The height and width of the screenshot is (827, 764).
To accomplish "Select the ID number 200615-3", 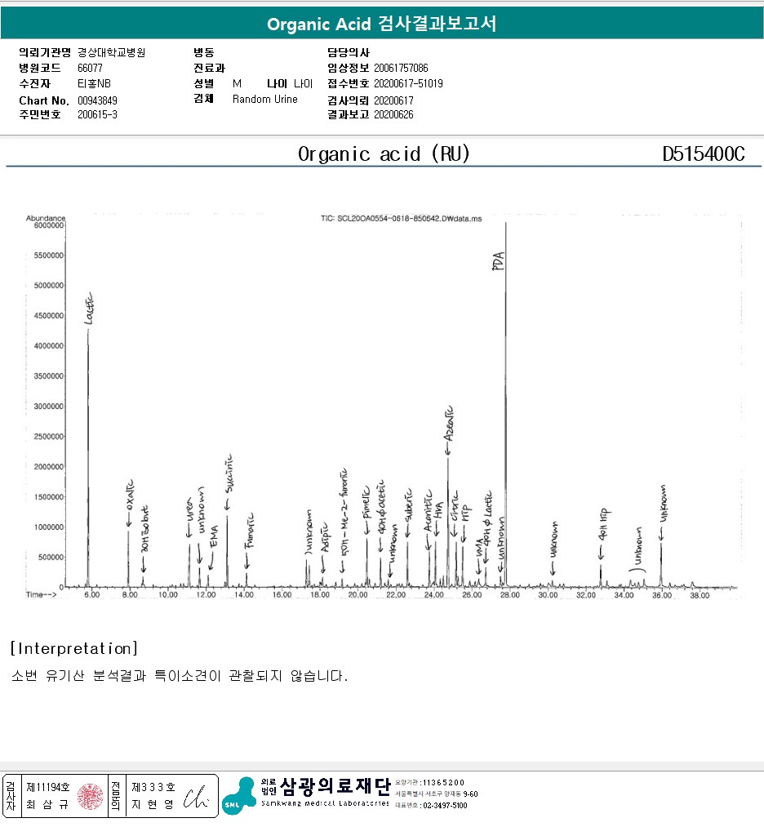I will 97,114.
